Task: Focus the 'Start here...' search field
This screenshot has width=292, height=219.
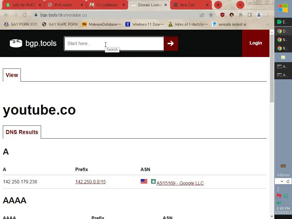Action: [x=114, y=44]
